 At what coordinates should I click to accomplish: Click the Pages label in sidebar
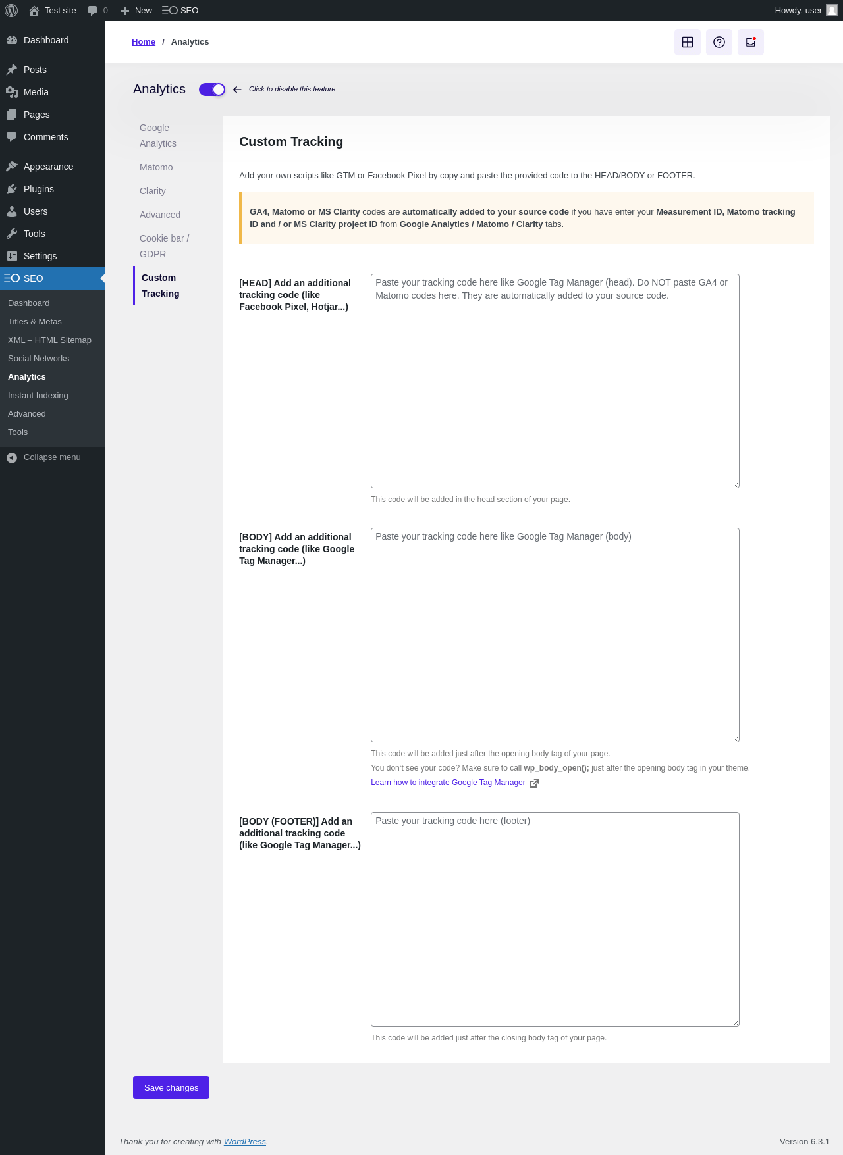(x=37, y=115)
